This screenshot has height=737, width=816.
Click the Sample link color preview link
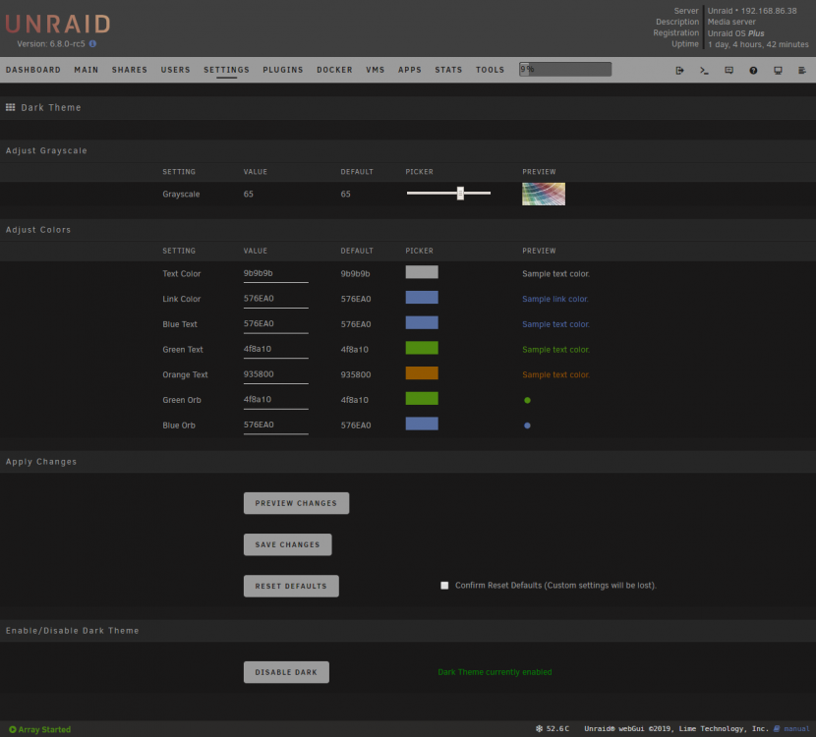(x=555, y=299)
